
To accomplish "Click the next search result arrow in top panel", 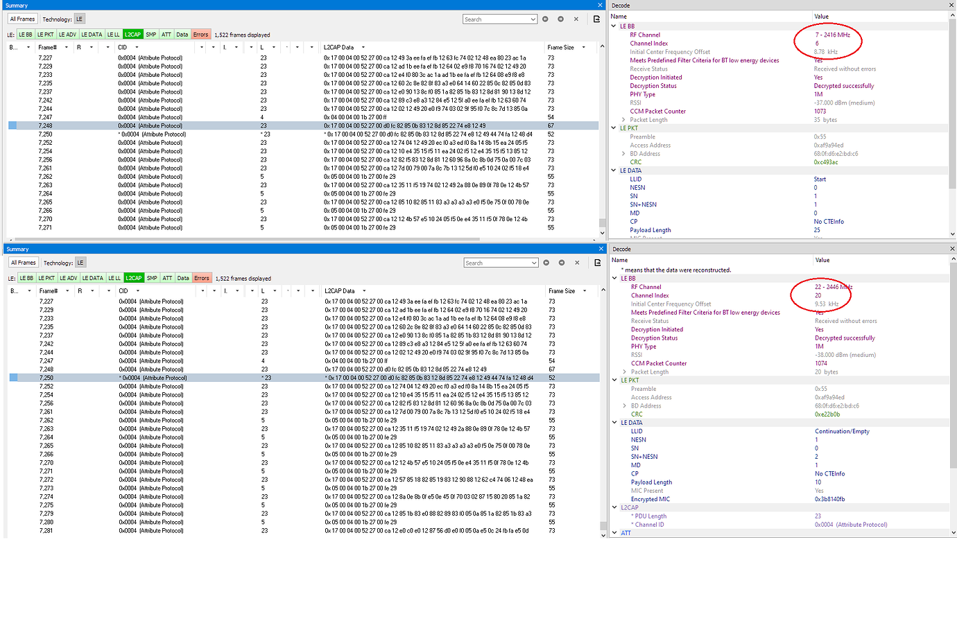I will (560, 19).
